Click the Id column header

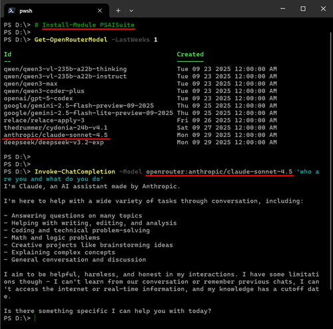7,55
